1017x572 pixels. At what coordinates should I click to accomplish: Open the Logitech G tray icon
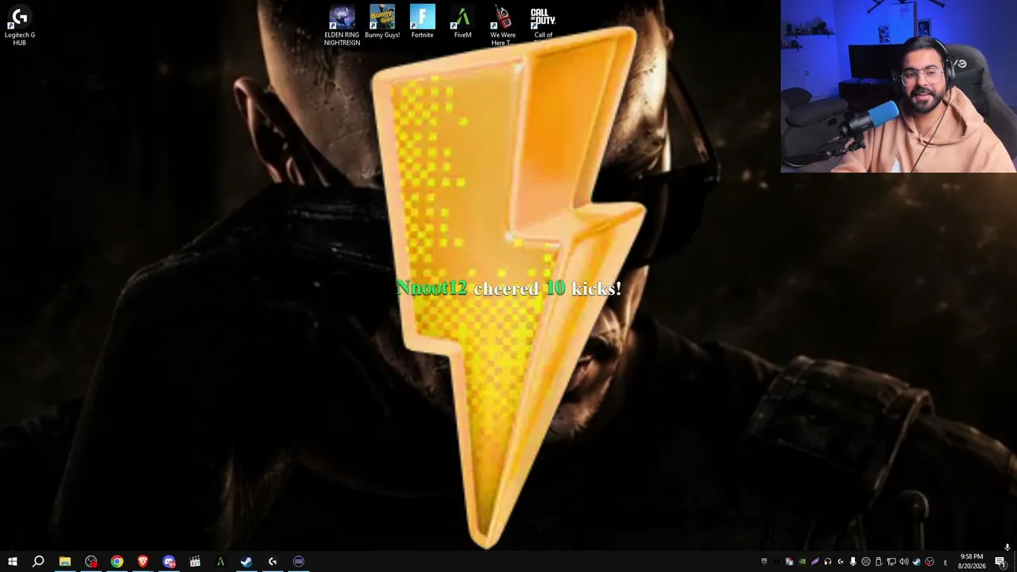click(x=840, y=562)
